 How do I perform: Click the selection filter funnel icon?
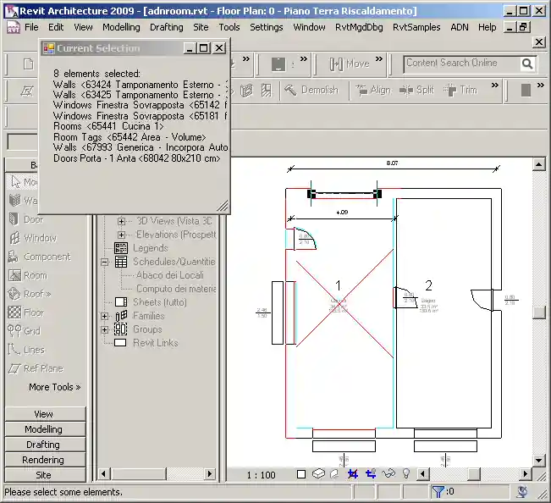click(438, 491)
